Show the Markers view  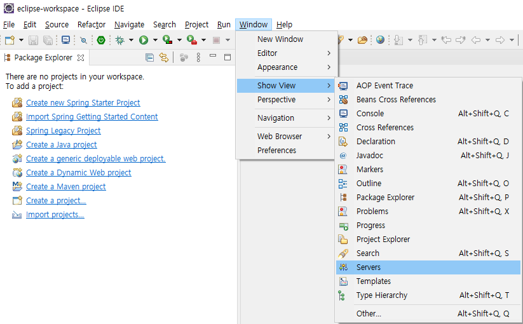[x=428, y=170]
